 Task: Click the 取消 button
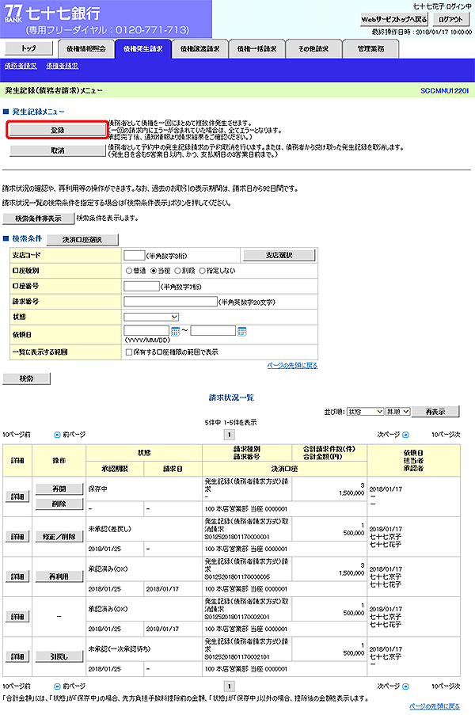point(58,150)
